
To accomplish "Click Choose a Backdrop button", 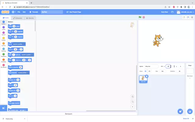I will pos(190,111).
